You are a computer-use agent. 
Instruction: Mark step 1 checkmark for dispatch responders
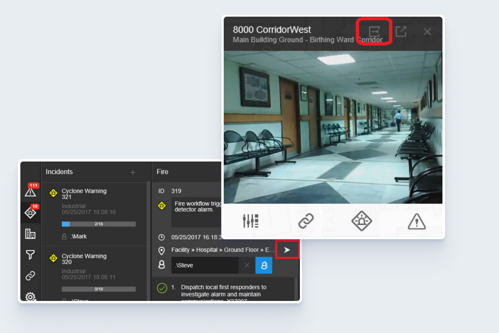162,288
